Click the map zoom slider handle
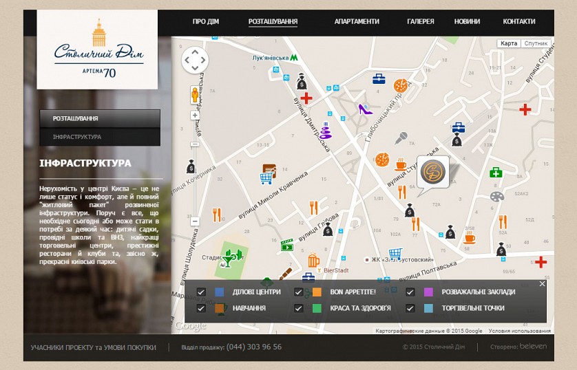Image resolution: width=577 pixels, height=370 pixels. click(195, 144)
